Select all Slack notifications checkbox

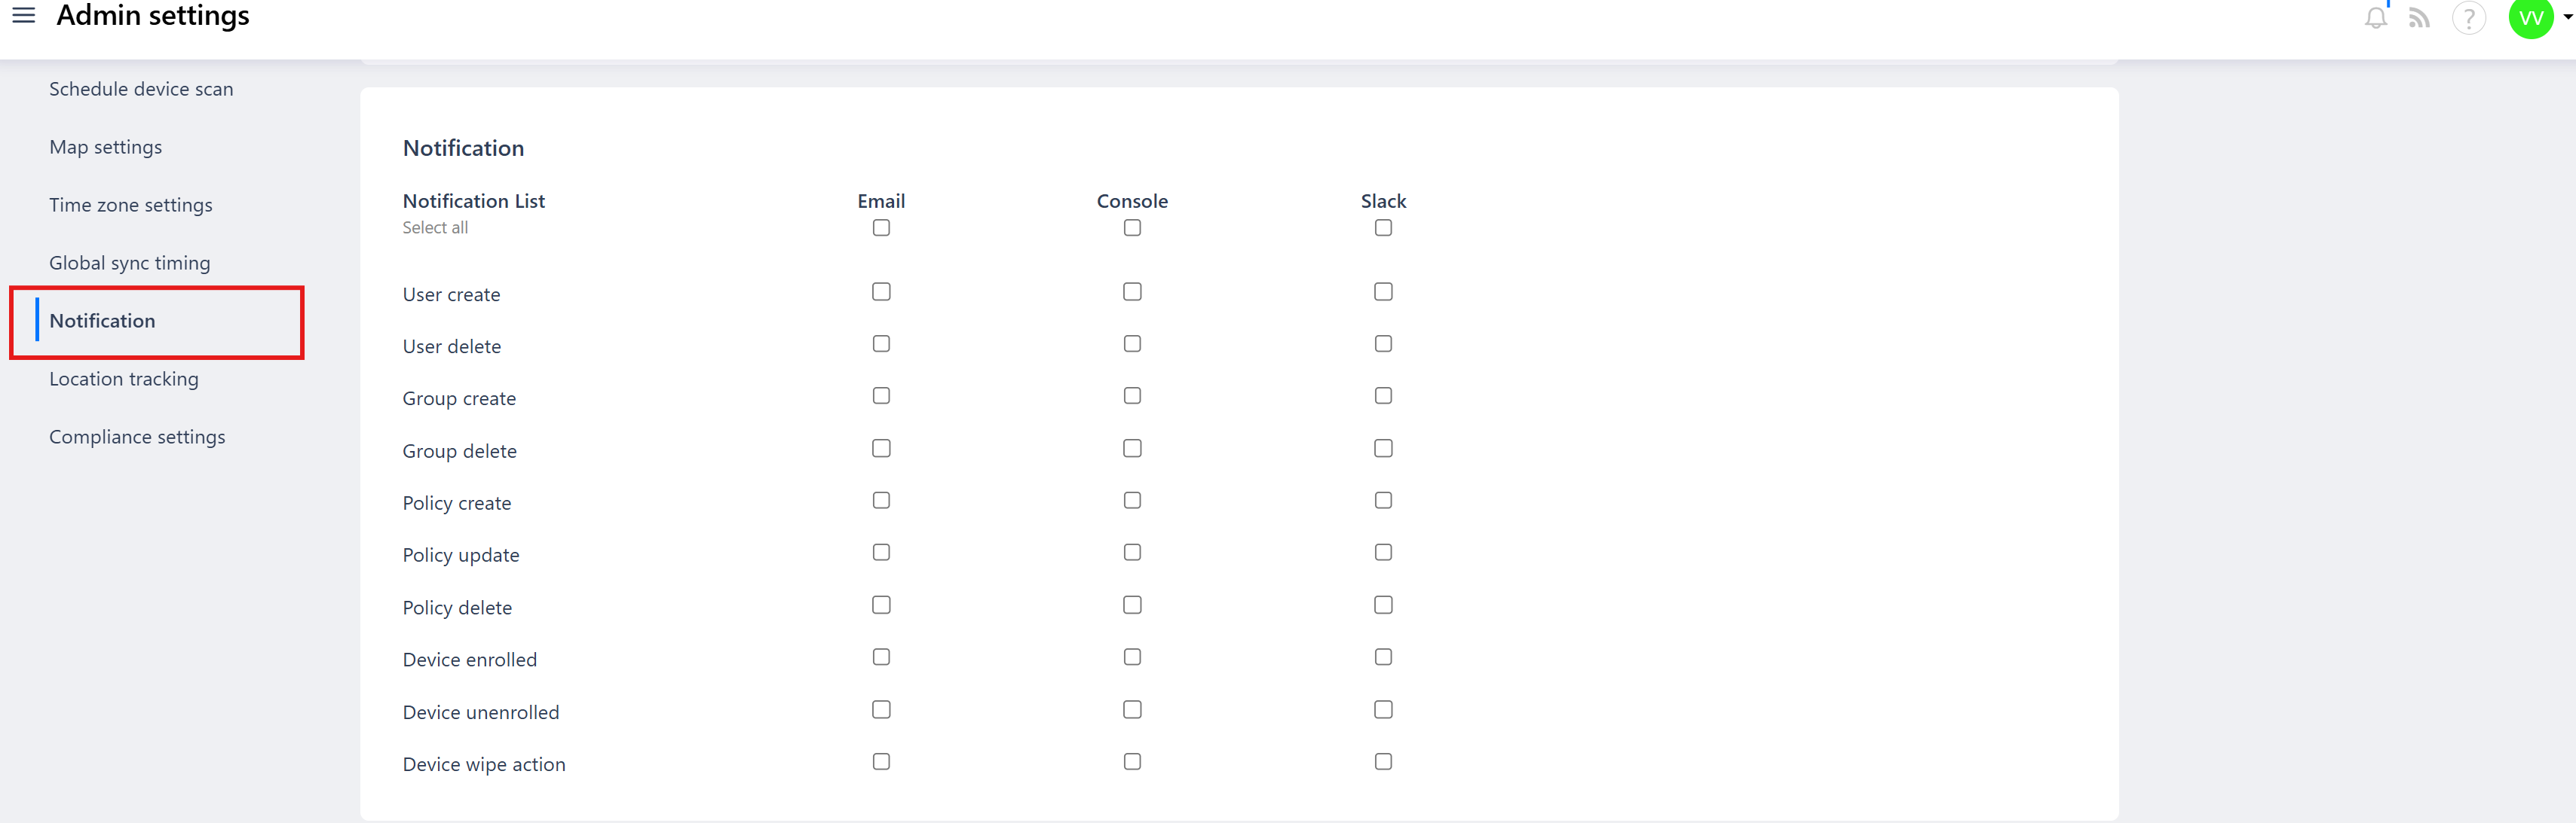1383,227
